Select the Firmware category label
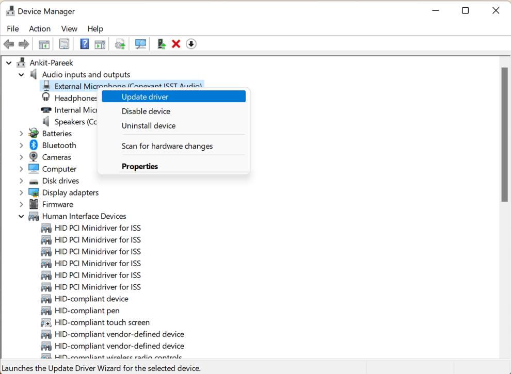This screenshot has width=511, height=374. tap(58, 204)
